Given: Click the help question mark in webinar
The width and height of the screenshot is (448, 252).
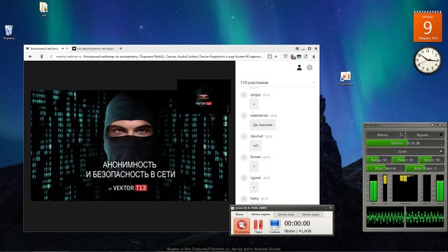Looking at the screenshot, I should 309,68.
